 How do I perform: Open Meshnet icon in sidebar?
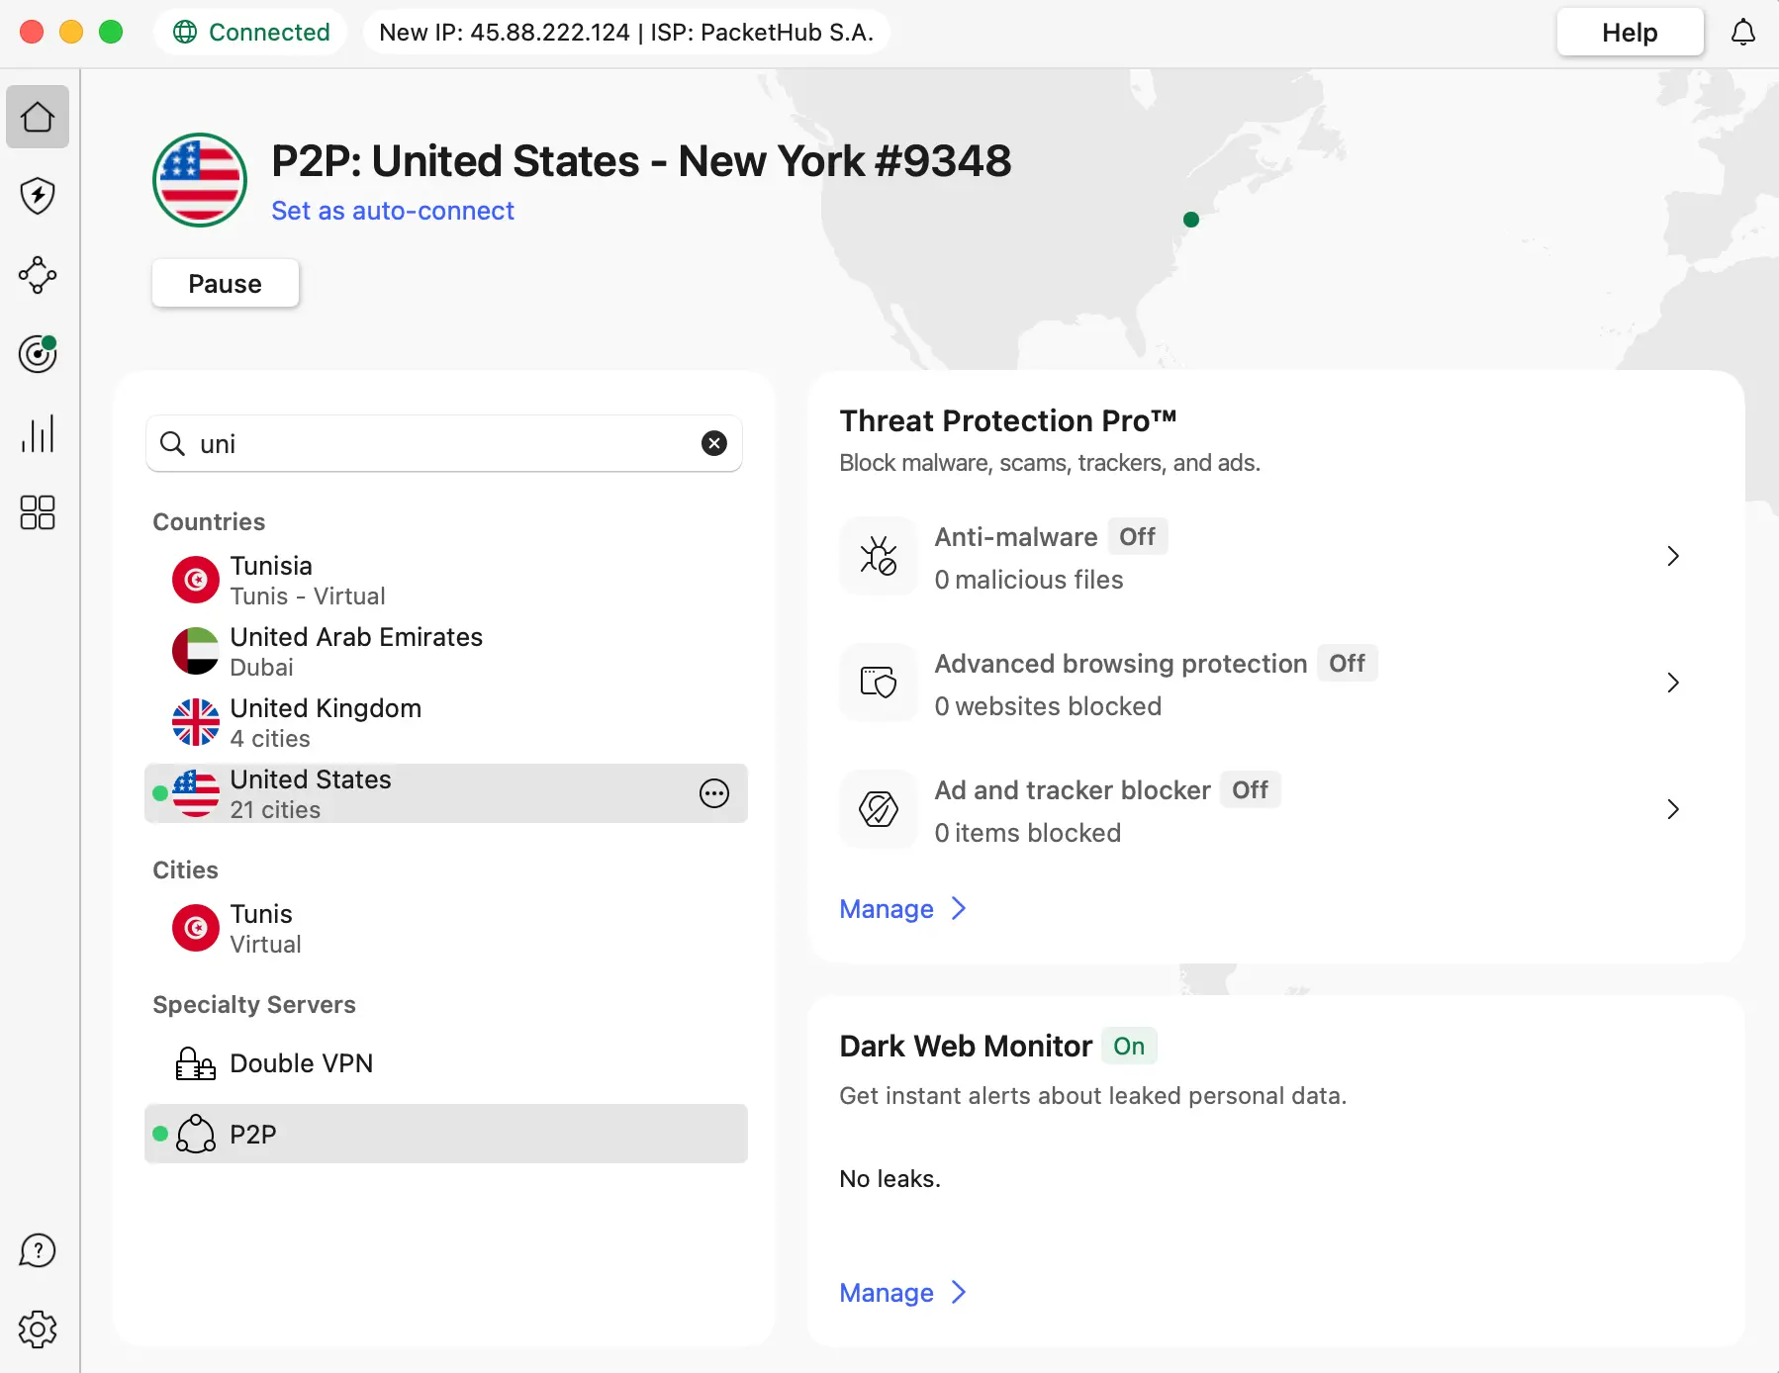38,275
